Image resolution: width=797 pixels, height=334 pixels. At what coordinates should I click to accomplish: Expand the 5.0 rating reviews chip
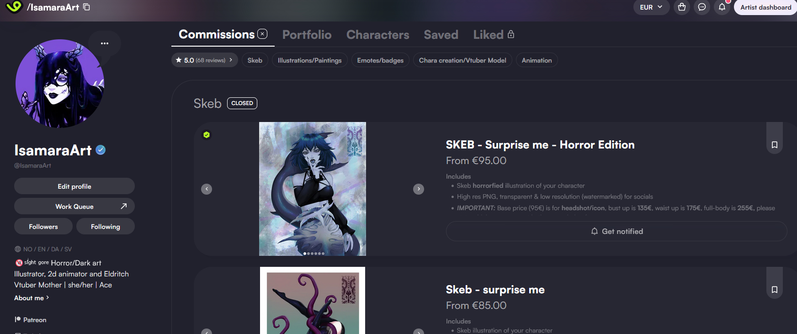tap(204, 60)
